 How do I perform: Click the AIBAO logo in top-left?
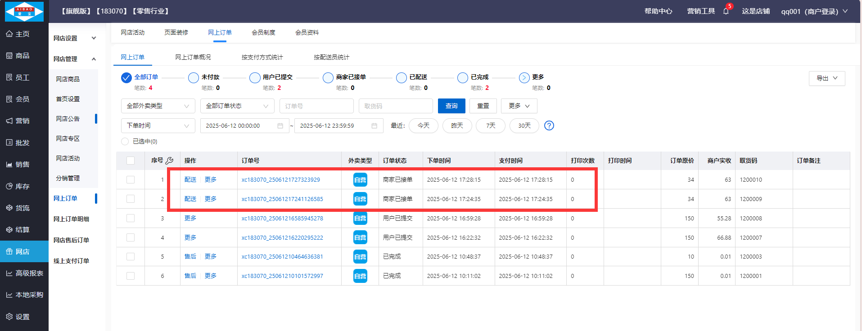[24, 11]
